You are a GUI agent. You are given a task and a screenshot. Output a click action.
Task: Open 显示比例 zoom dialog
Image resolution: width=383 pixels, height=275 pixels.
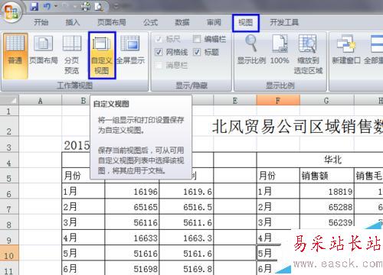point(251,50)
